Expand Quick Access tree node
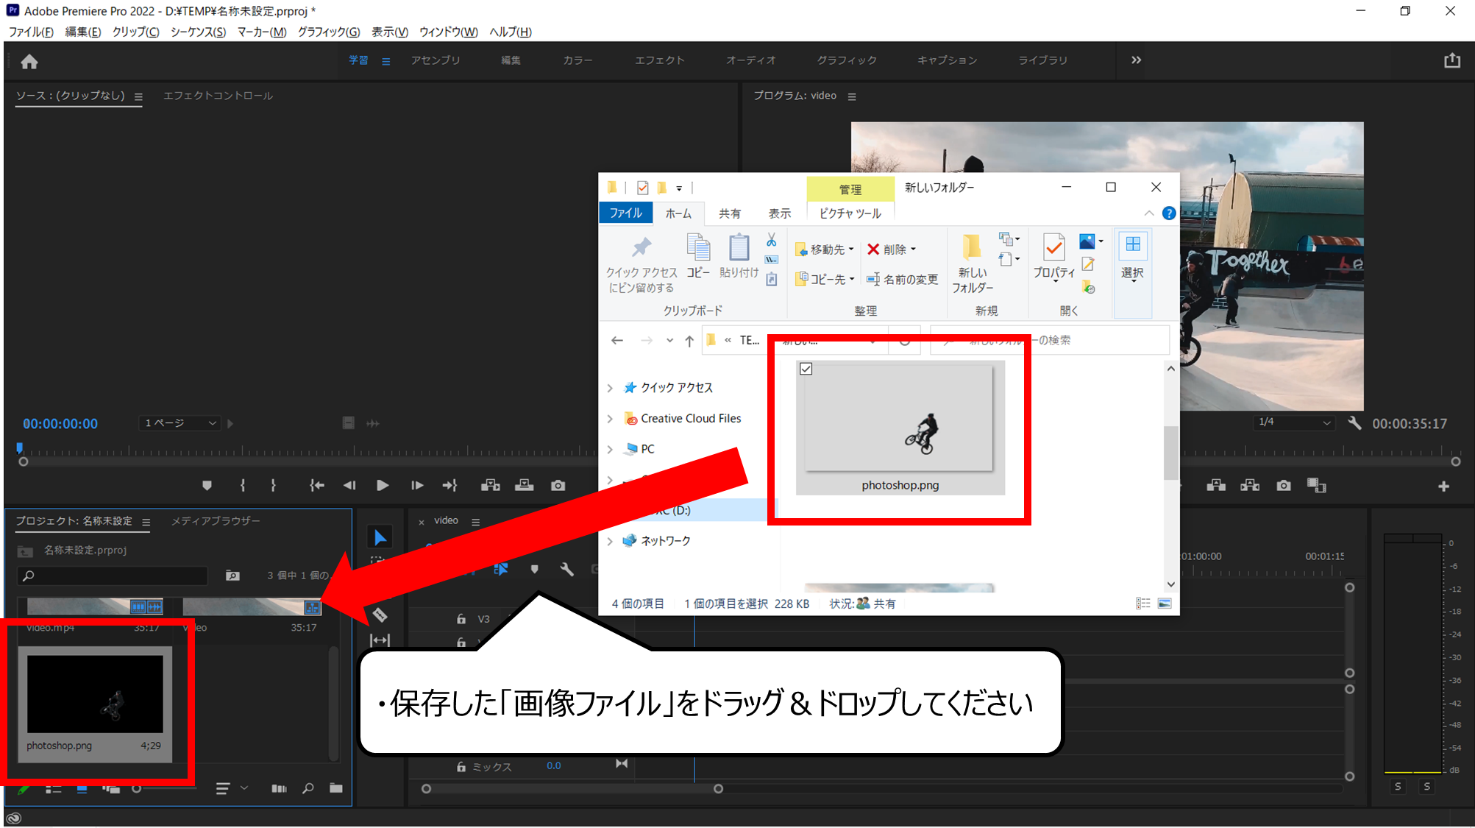 pos(611,388)
